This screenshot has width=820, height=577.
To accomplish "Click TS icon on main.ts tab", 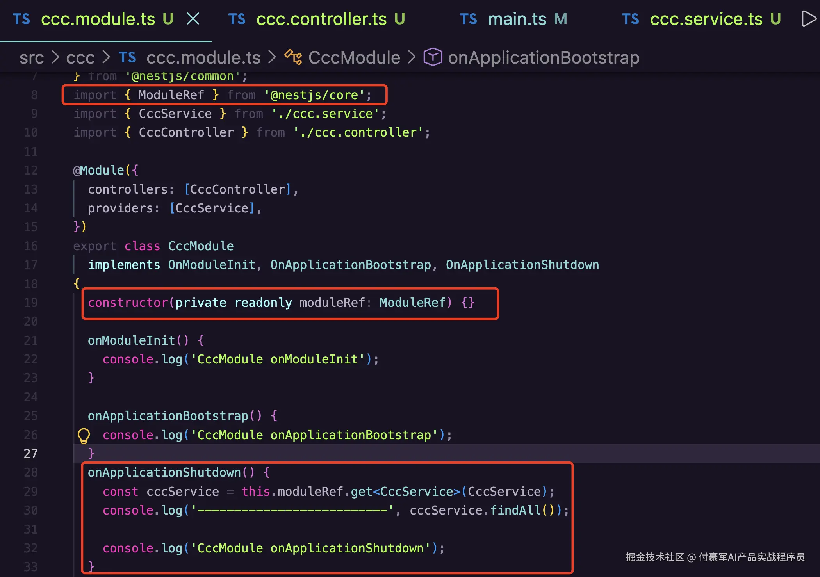I will click(x=468, y=19).
